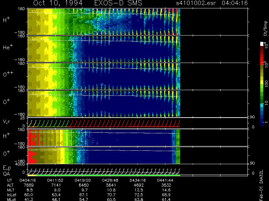Select the EXOS-D SMS title text
Screen dimensions: 269x201
coord(118,3)
